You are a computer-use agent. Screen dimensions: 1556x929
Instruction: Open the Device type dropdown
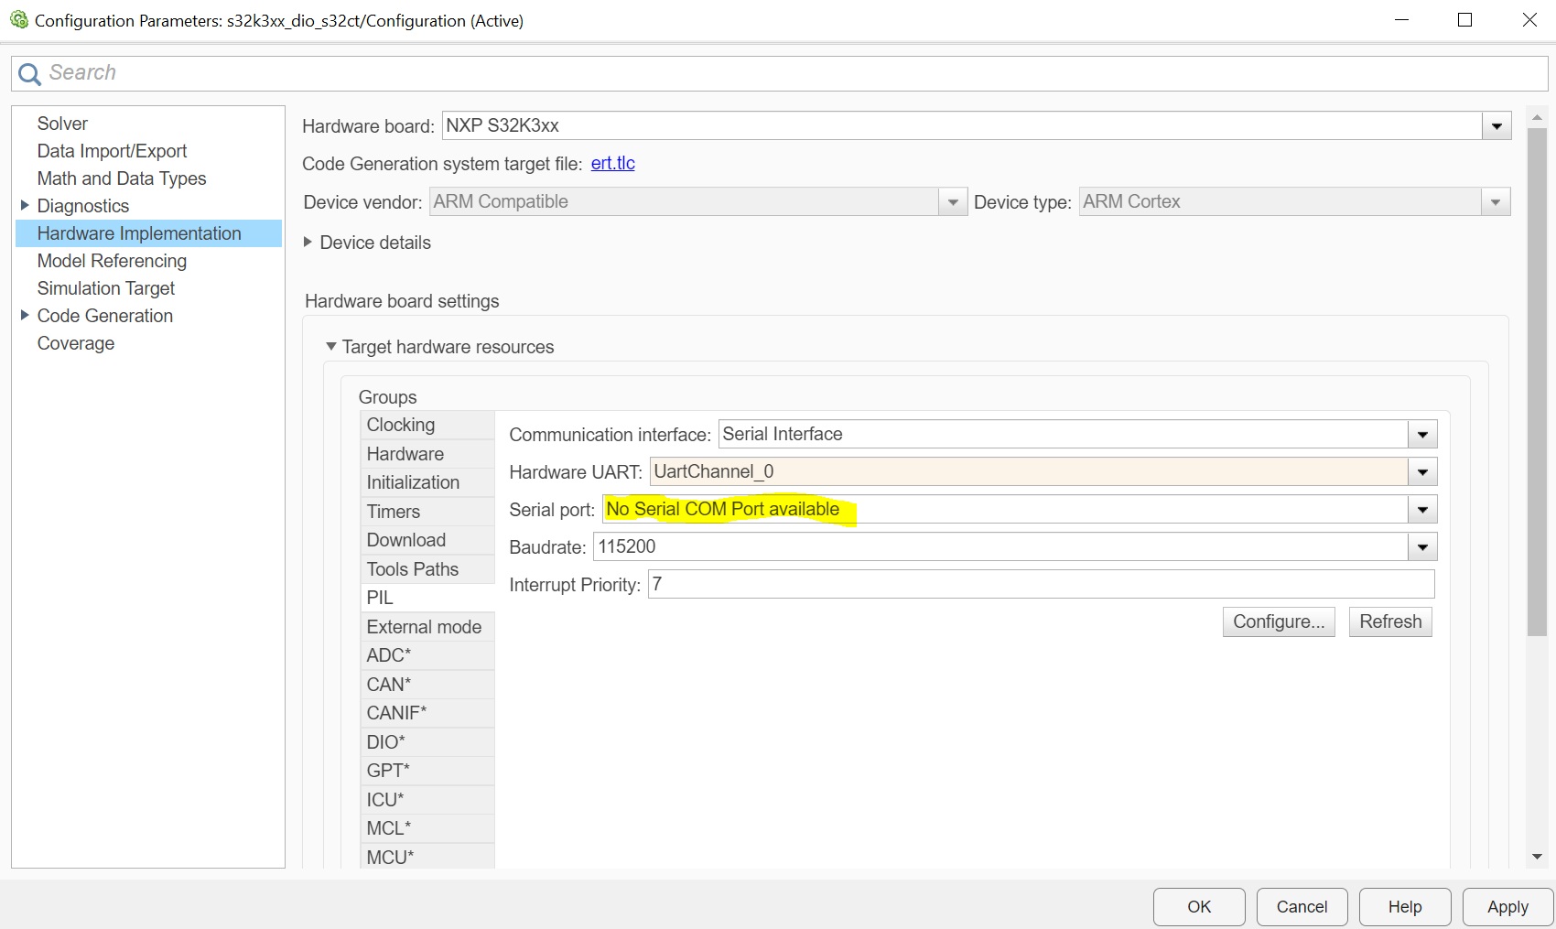[1495, 201]
